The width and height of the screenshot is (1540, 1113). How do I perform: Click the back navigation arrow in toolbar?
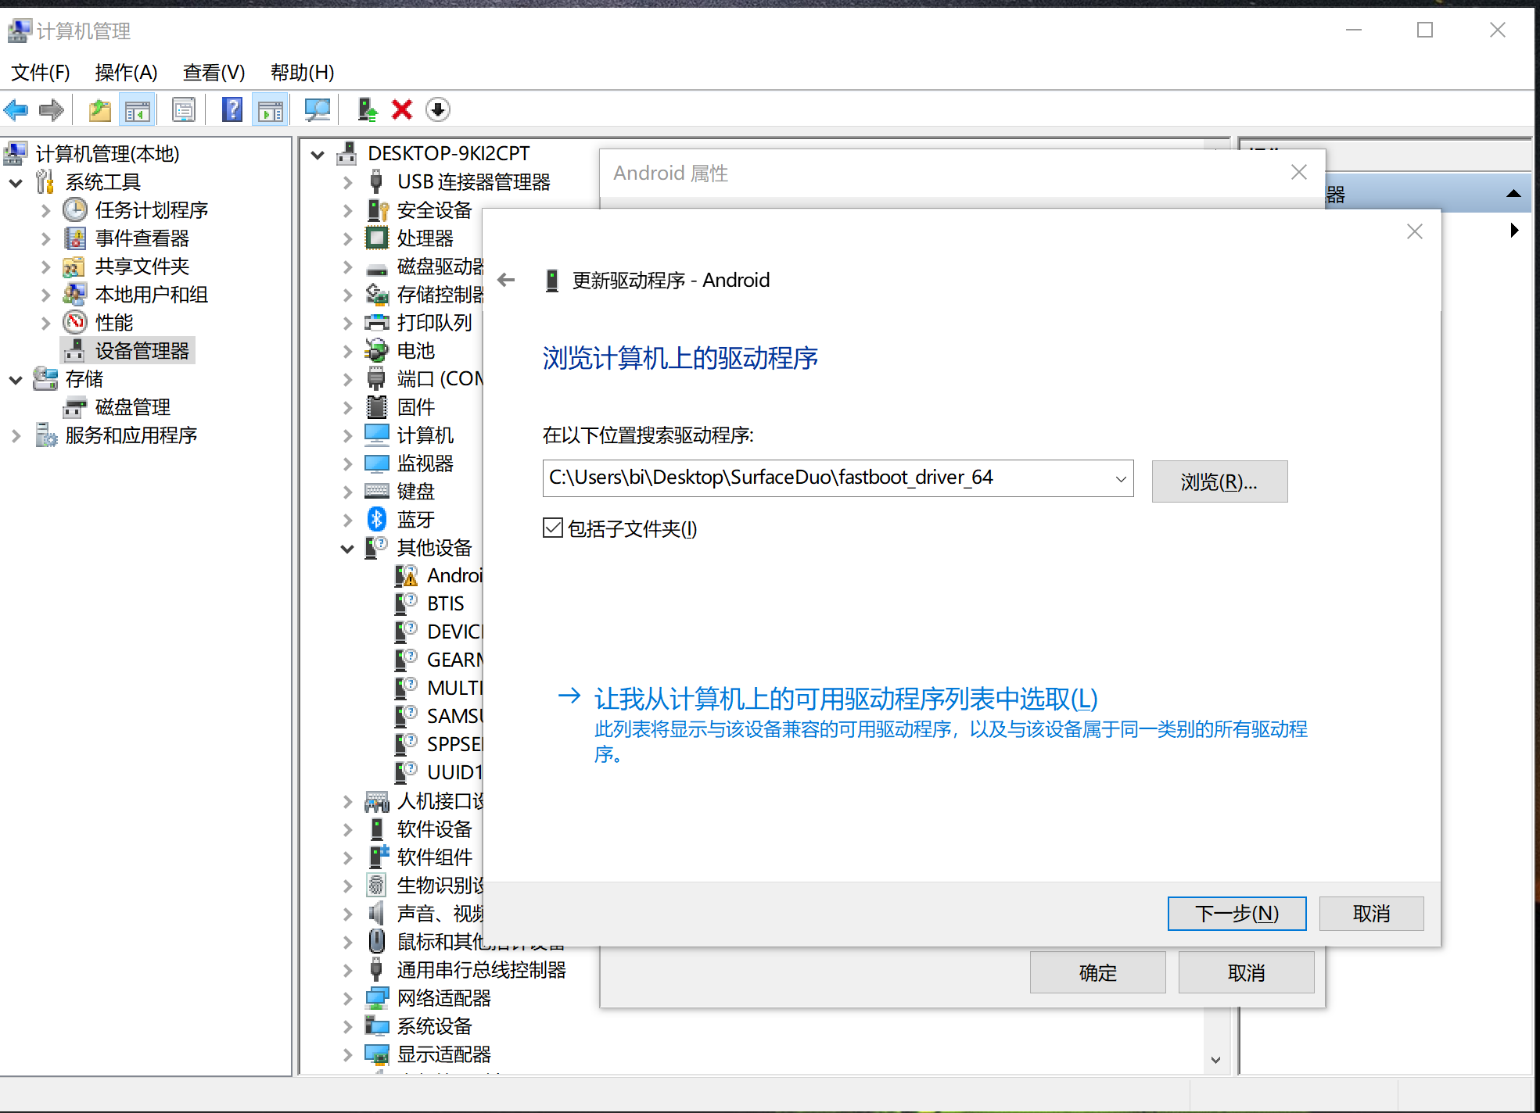[x=16, y=109]
